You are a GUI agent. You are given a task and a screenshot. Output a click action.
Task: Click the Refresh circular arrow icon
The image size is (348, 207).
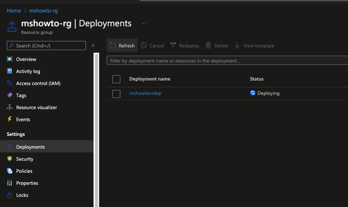pos(113,46)
